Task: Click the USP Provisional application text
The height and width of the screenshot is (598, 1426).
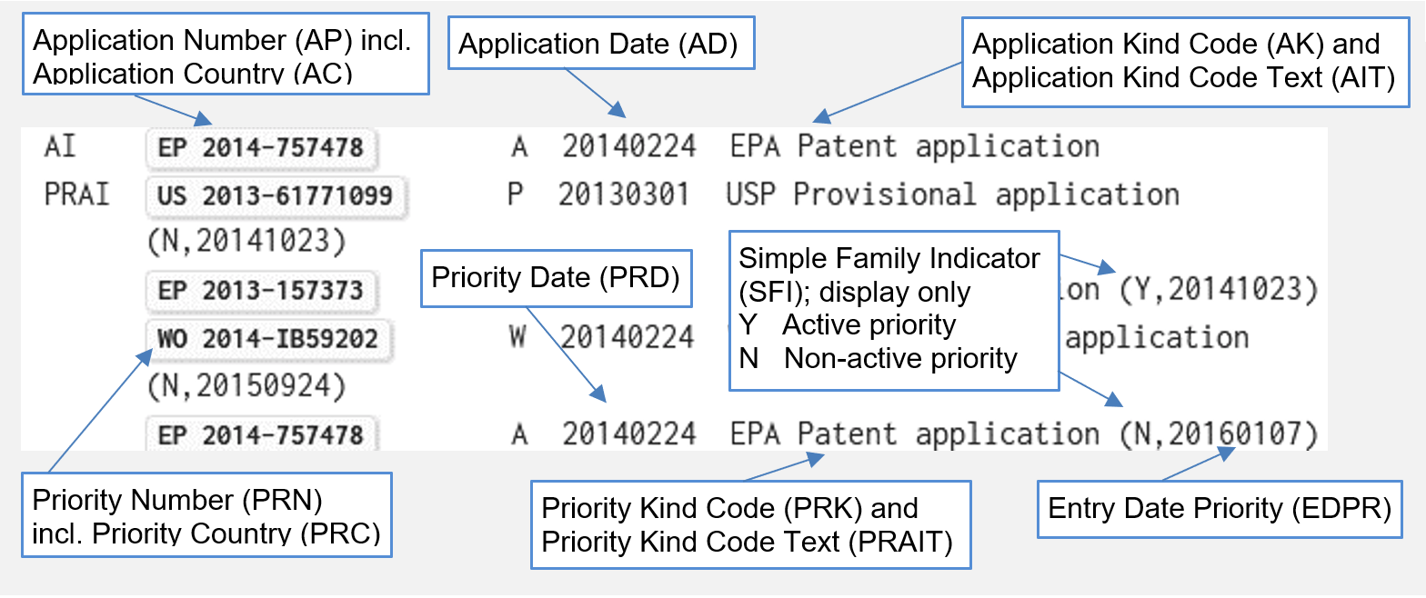Action: [952, 194]
